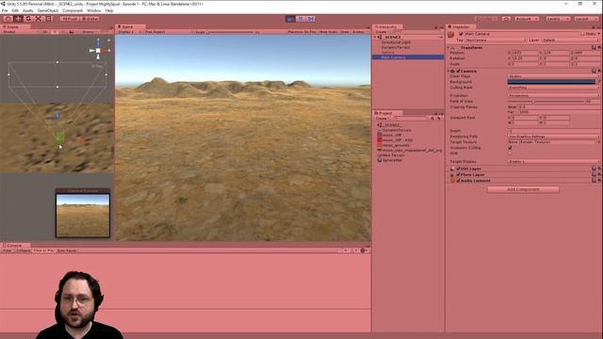The width and height of the screenshot is (603, 339).
Task: Select the Hand tool in the toolbar
Action: coord(8,19)
